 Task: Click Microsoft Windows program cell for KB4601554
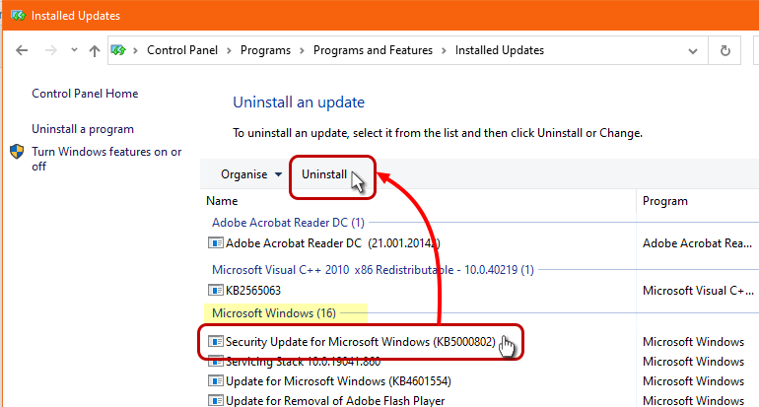[x=693, y=381]
